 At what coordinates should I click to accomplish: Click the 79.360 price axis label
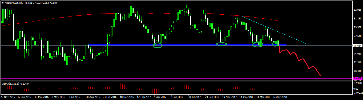click(357, 27)
